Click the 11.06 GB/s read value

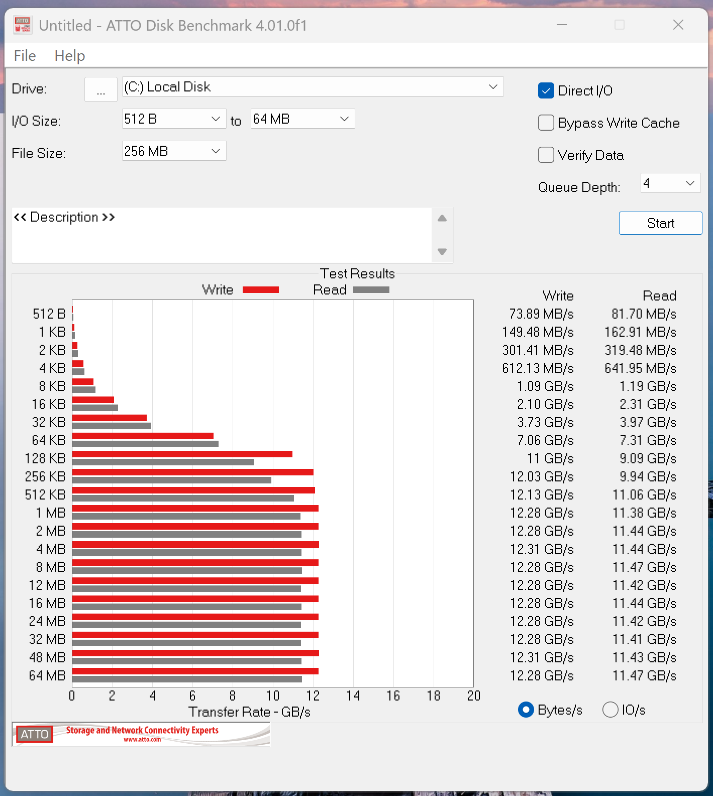coord(644,495)
